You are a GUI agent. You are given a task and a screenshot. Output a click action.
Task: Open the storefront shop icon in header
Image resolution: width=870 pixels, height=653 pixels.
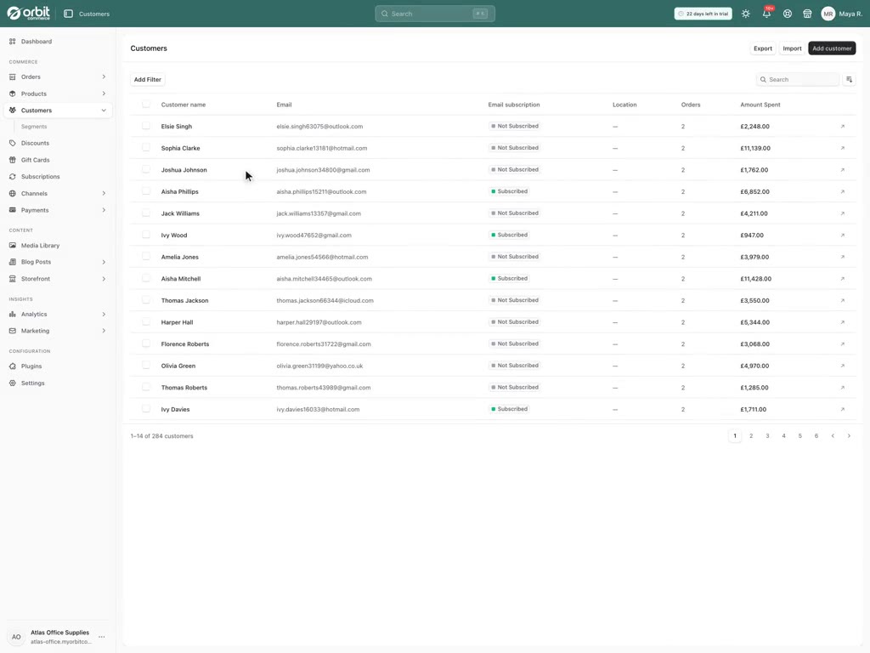pyautogui.click(x=807, y=14)
